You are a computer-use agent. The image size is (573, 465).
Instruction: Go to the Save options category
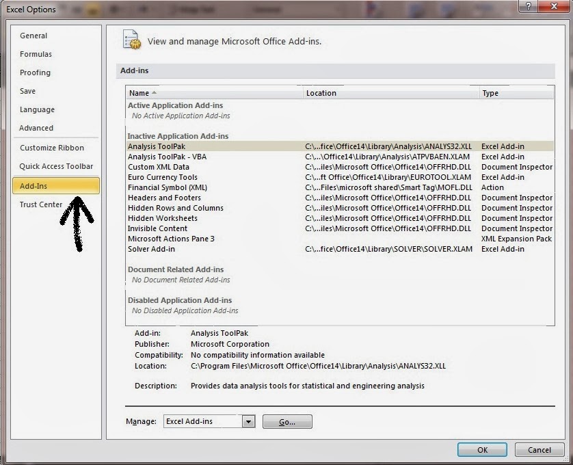(28, 91)
